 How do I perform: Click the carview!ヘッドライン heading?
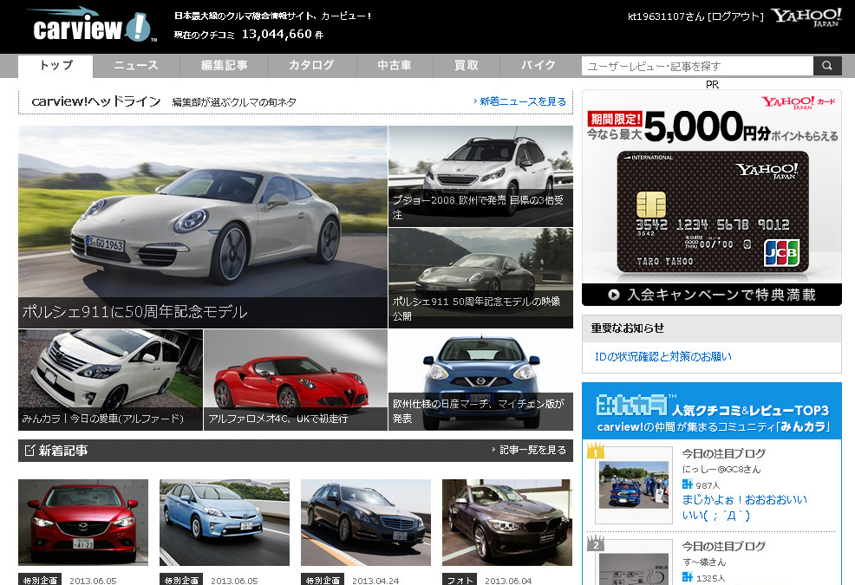click(96, 101)
